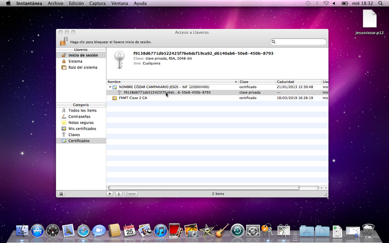Click the volume icon in menu bar

click(334, 3)
